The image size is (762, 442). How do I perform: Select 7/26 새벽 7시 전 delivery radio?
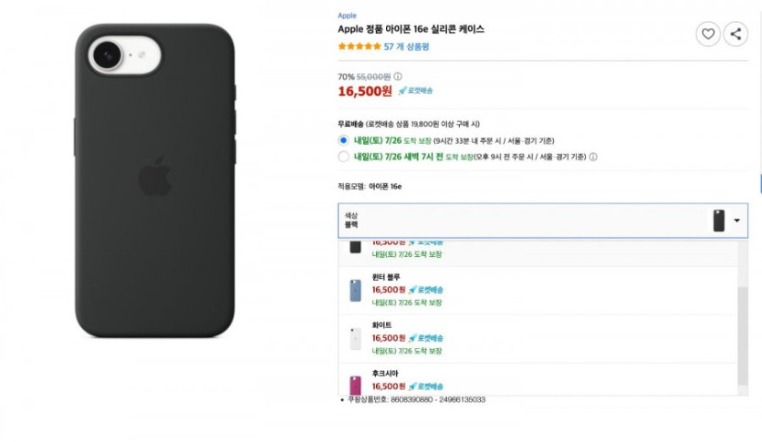[343, 157]
